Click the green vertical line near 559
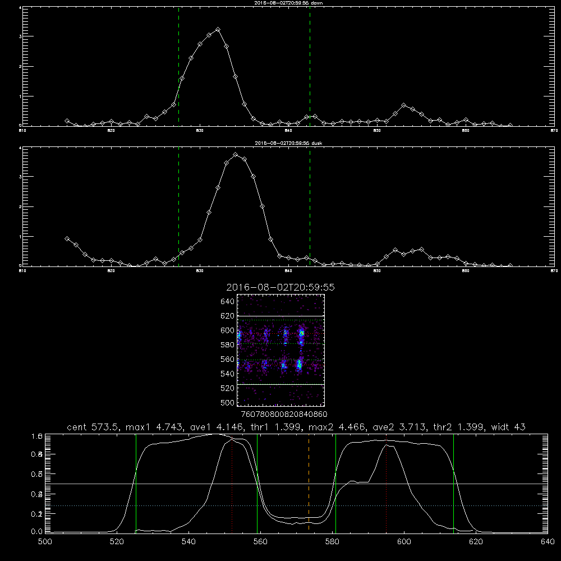 coord(257,483)
